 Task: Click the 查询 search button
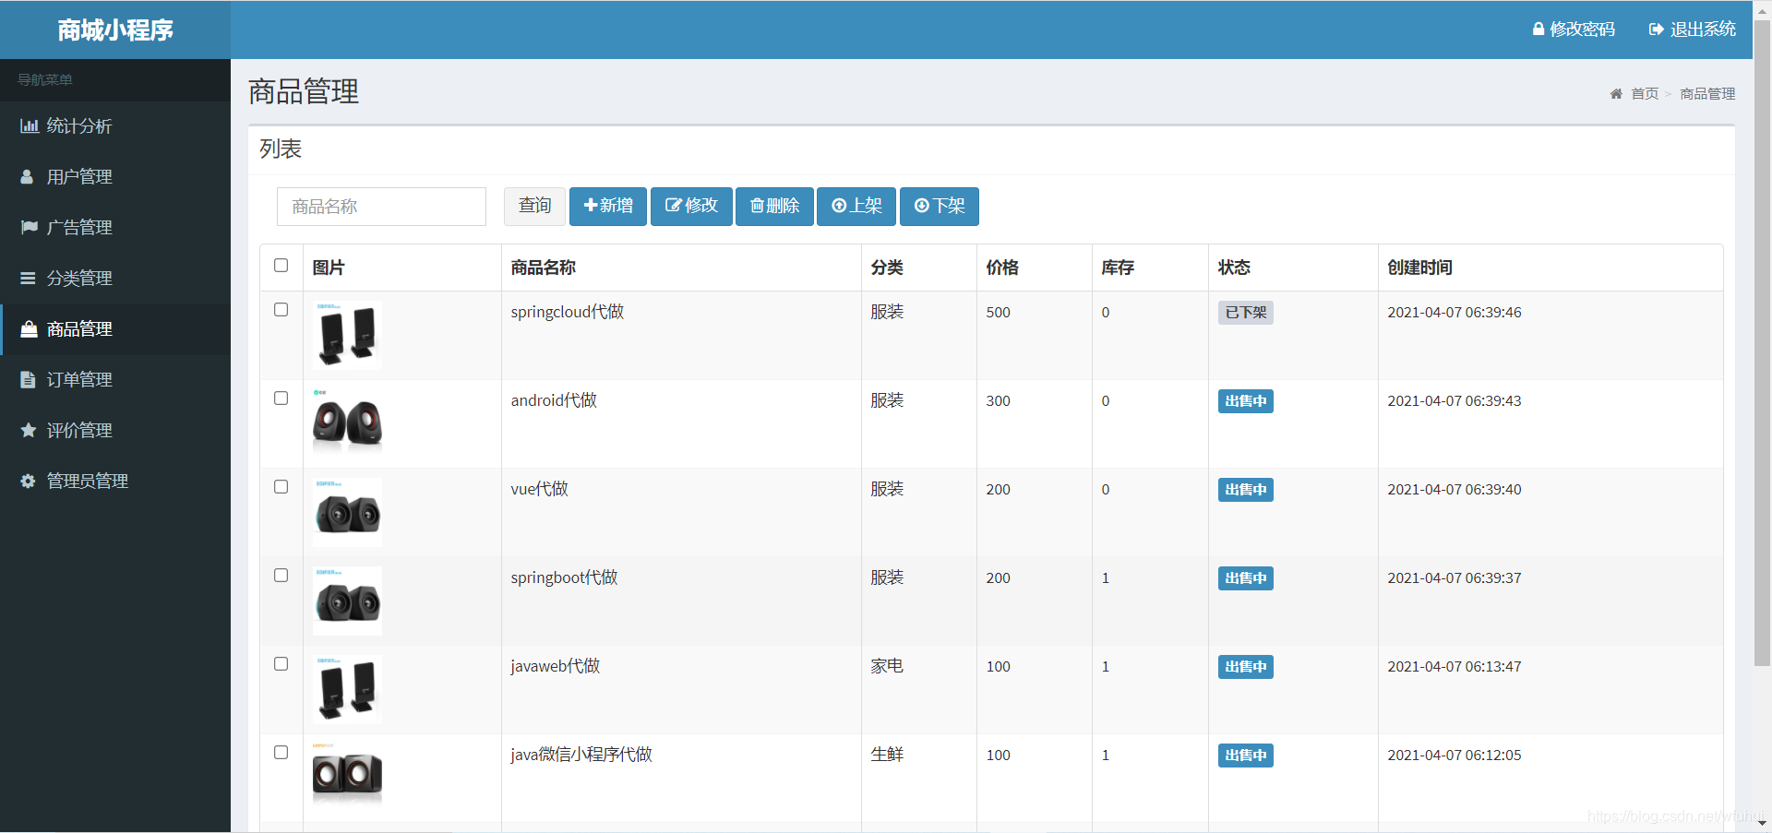tap(534, 207)
